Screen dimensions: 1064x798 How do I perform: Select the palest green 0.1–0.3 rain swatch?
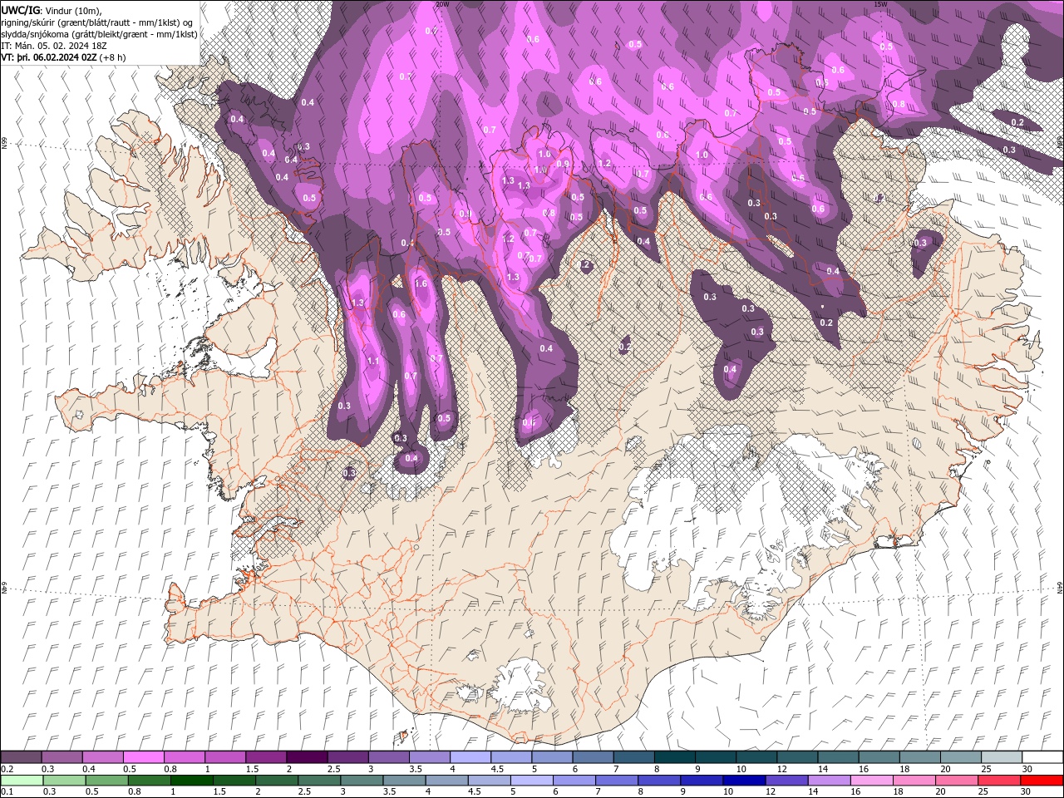click(22, 781)
